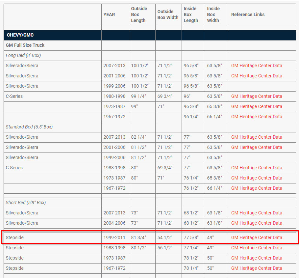Open GM Heritage link in row with 76 1/4" length
The width and height of the screenshot is (299, 278).
(x=257, y=178)
